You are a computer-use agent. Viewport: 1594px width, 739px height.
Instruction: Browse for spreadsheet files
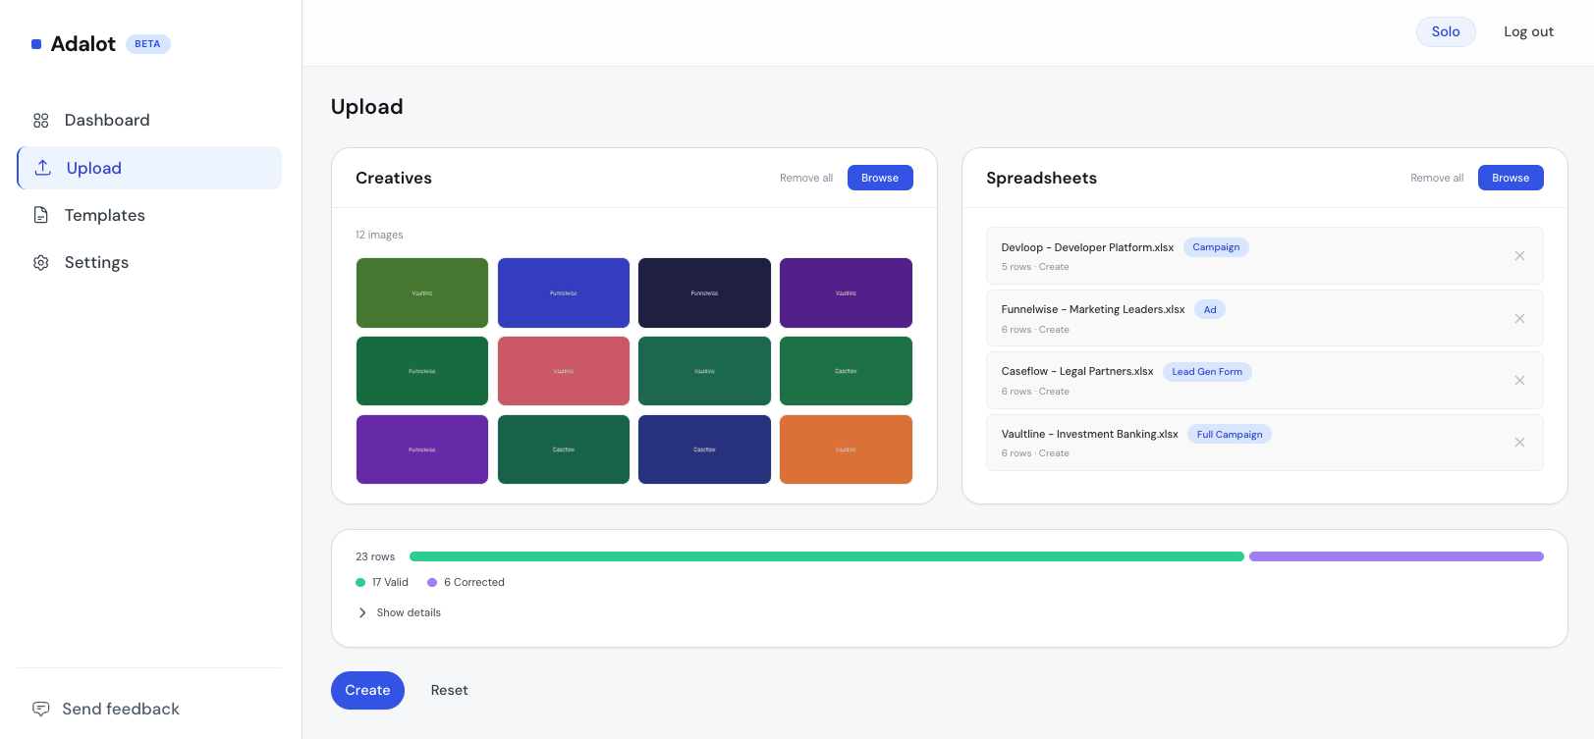coord(1510,178)
